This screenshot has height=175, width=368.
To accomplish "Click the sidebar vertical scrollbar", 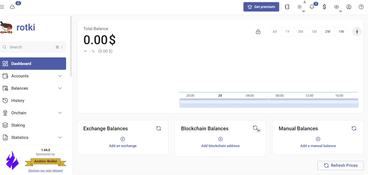I will (x=71, y=46).
